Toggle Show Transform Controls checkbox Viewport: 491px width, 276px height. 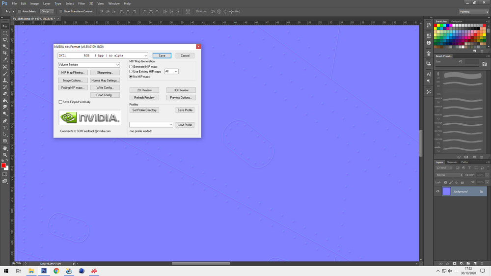[x=61, y=11]
